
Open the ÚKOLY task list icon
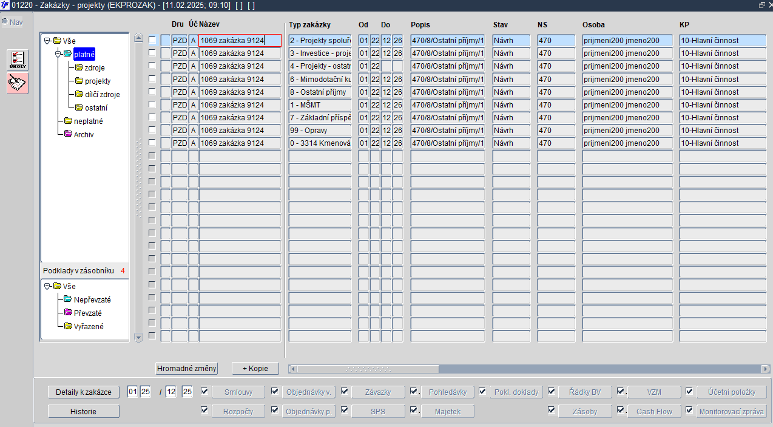point(18,61)
